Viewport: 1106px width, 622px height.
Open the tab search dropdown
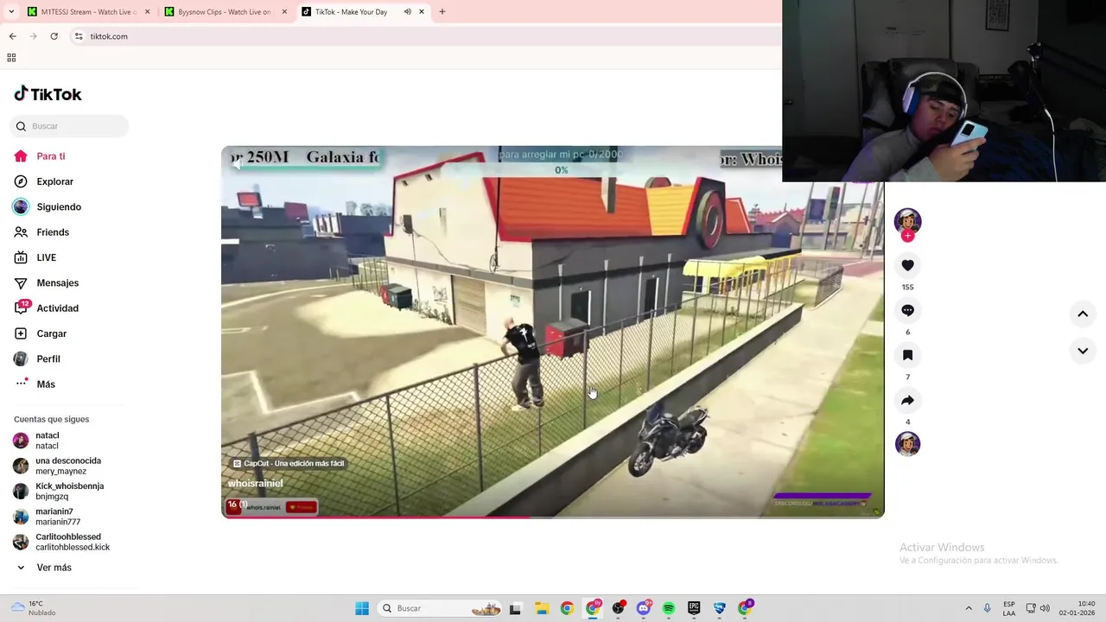[11, 12]
